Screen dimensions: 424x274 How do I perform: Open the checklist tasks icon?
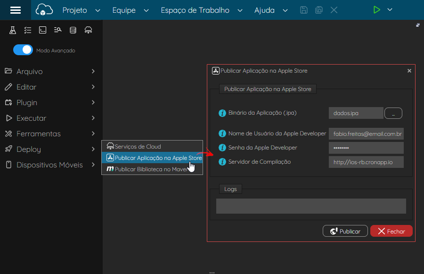(28, 30)
